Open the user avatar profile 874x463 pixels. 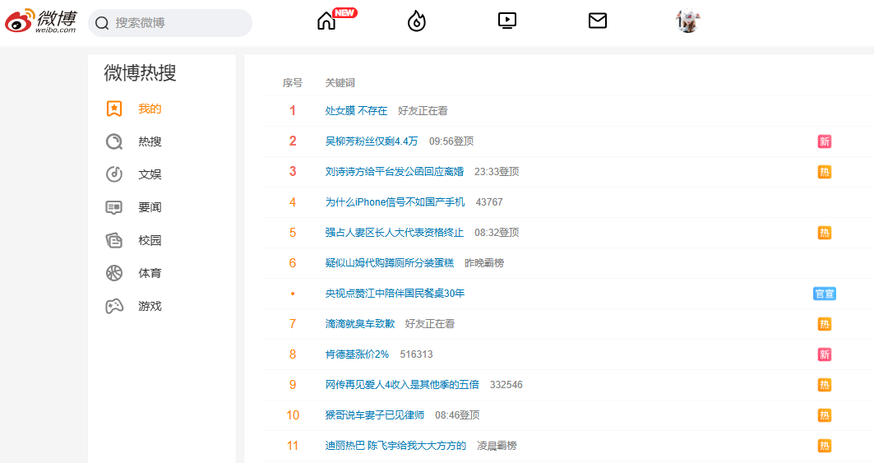click(688, 21)
